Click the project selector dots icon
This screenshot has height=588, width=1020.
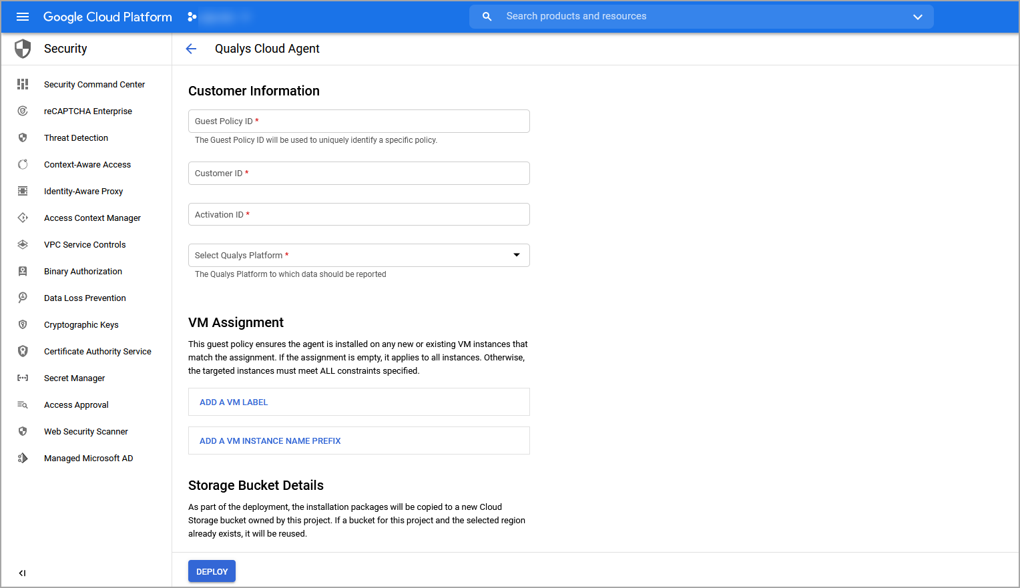point(192,17)
